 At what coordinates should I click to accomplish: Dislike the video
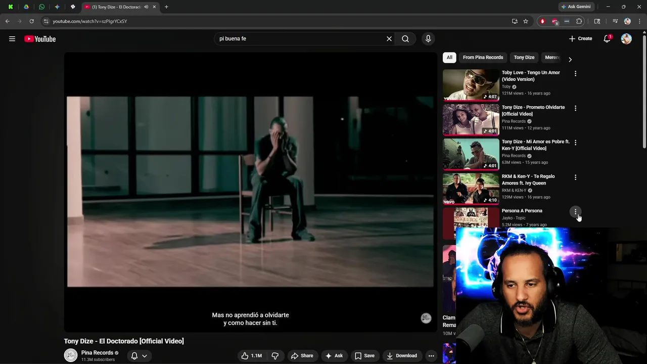275,355
